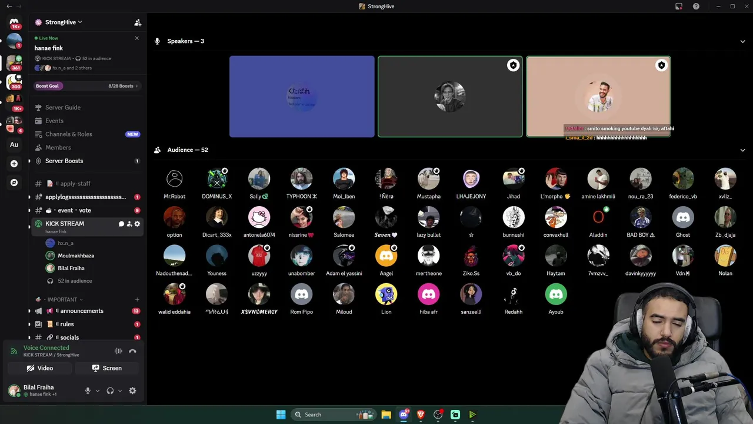Click DOMINUS_X audience avatar
753x424 pixels.
coord(216,178)
